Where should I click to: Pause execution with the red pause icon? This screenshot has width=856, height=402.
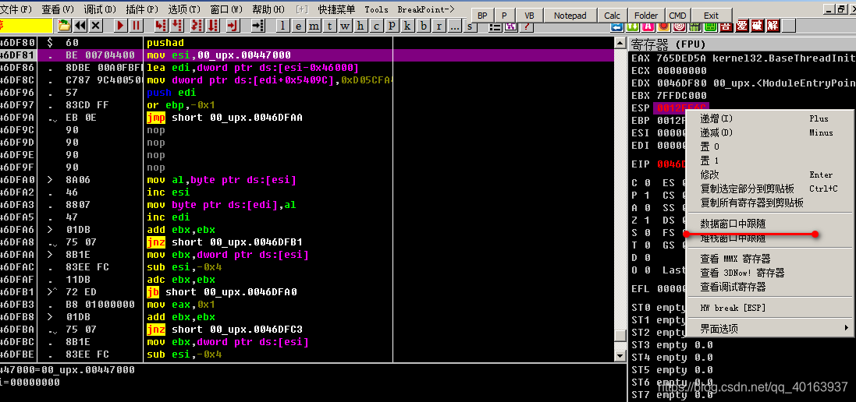(x=136, y=26)
